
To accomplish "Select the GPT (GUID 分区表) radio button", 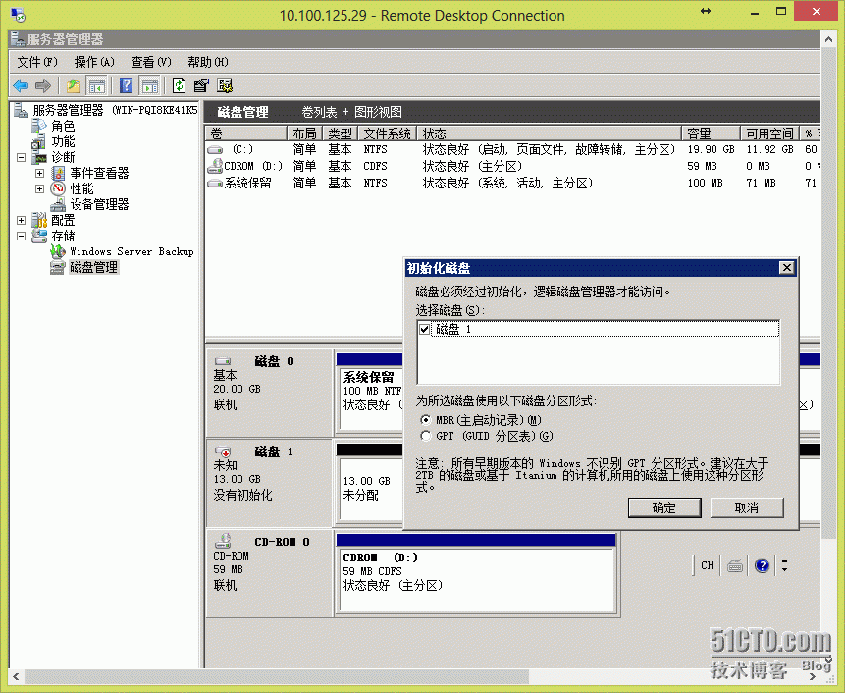I will pos(426,436).
